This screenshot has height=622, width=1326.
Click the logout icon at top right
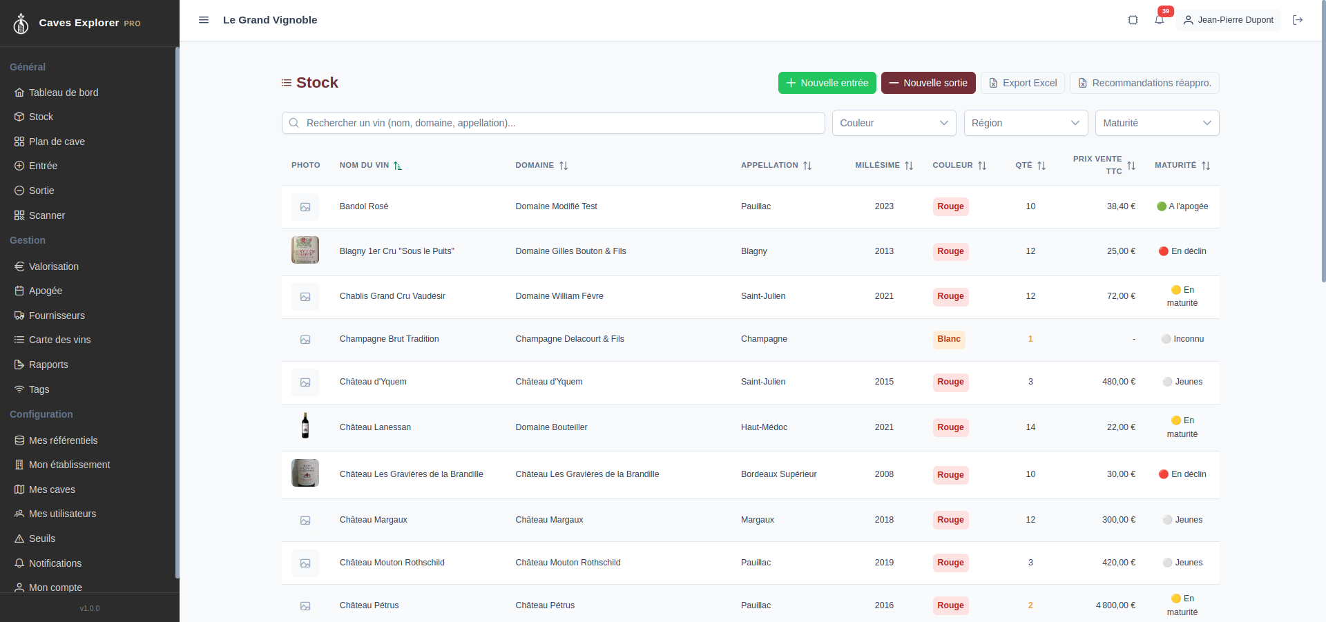(x=1298, y=20)
